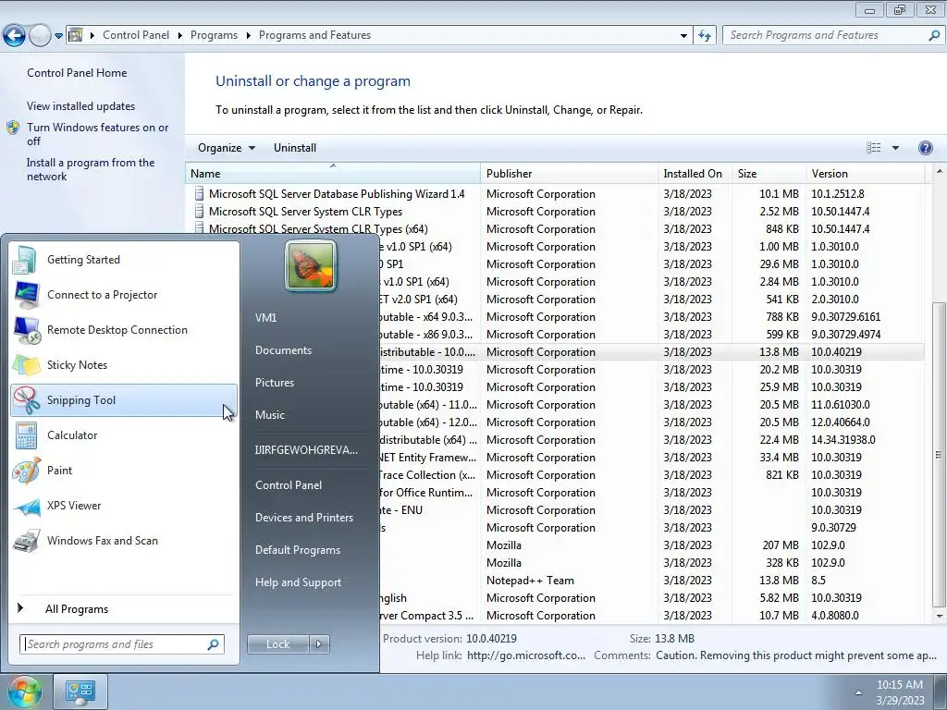Click the change view icon
Screen dimensions: 947x710
(873, 148)
